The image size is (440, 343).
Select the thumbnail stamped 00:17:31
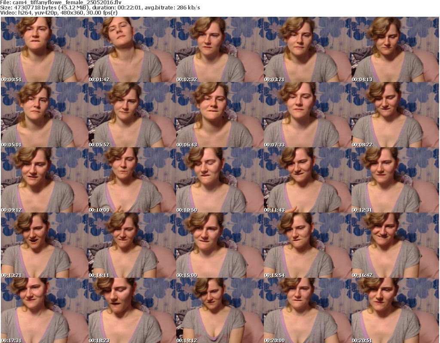[44, 310]
